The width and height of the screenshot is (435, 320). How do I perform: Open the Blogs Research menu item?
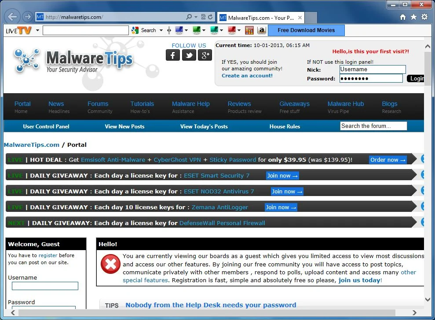pyautogui.click(x=391, y=107)
